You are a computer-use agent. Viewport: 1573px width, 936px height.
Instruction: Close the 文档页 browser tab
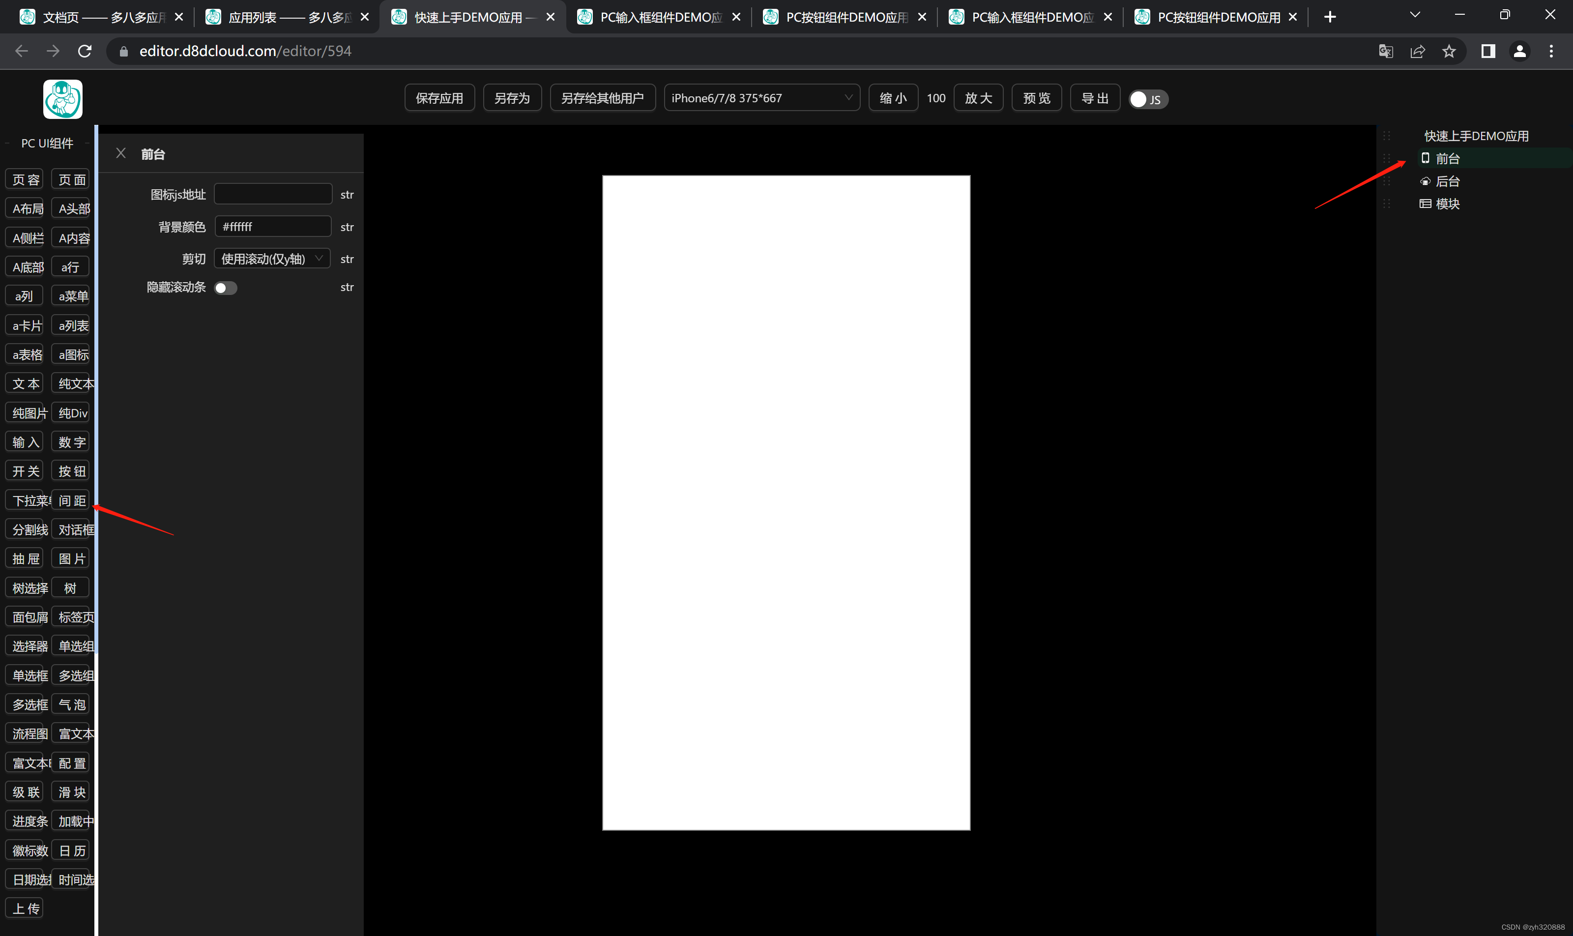178,17
